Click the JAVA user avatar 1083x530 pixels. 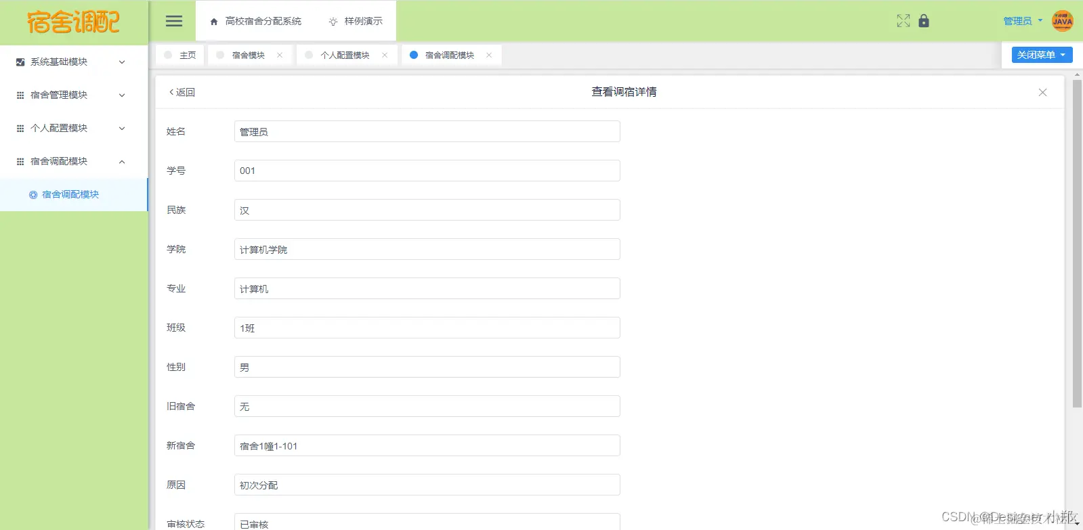tap(1062, 21)
